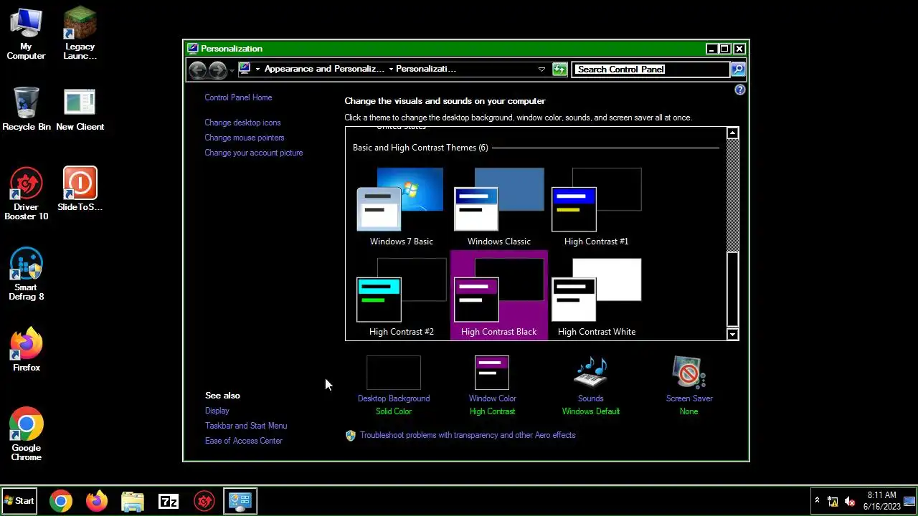Open Driver Booster from the taskbar

204,501
